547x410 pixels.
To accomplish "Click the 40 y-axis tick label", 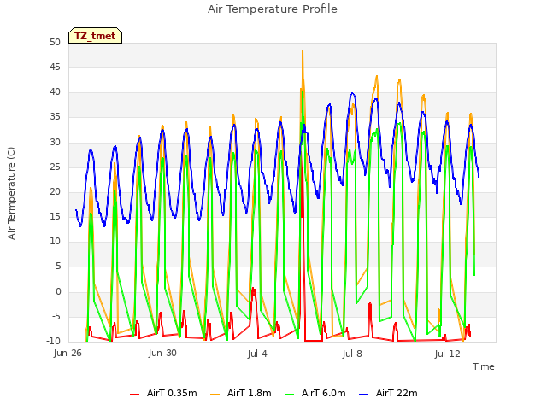I will [55, 92].
